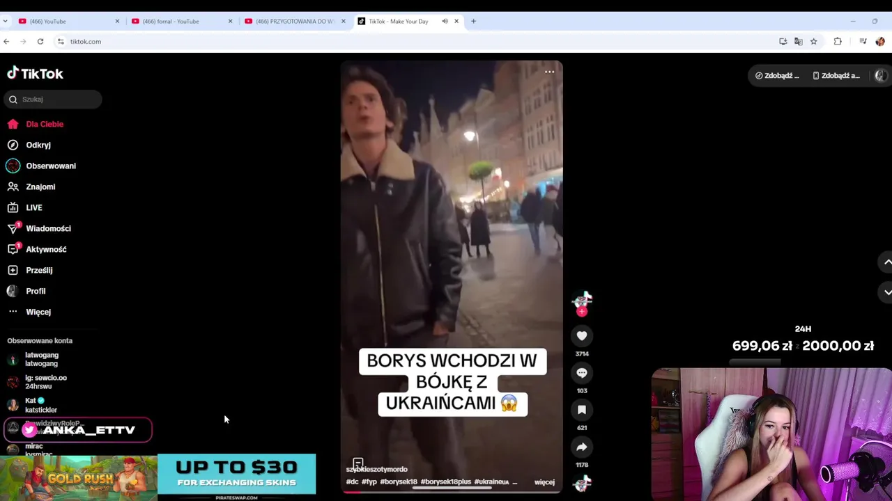Open a new browser tab
Viewport: 892px width, 501px height.
coord(473,21)
